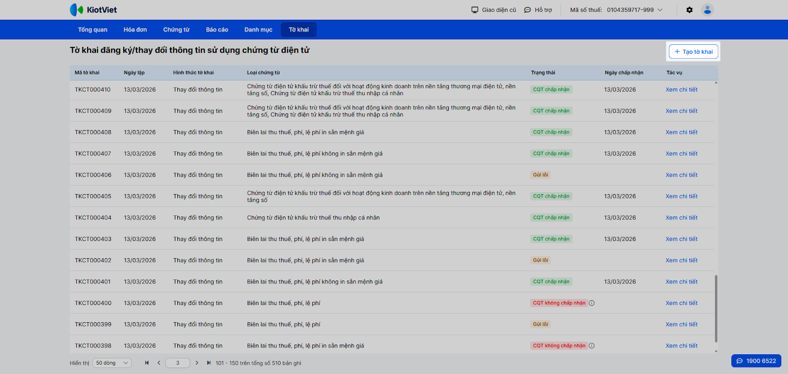Viewport: 788px width, 374px height.
Task: View details of TKCT000400
Action: click(x=682, y=303)
